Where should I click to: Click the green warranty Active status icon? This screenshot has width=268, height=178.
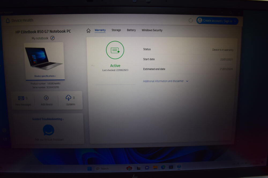pos(115,50)
